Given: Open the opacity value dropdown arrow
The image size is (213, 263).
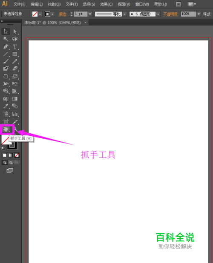Looking at the screenshot, I should click(x=199, y=14).
